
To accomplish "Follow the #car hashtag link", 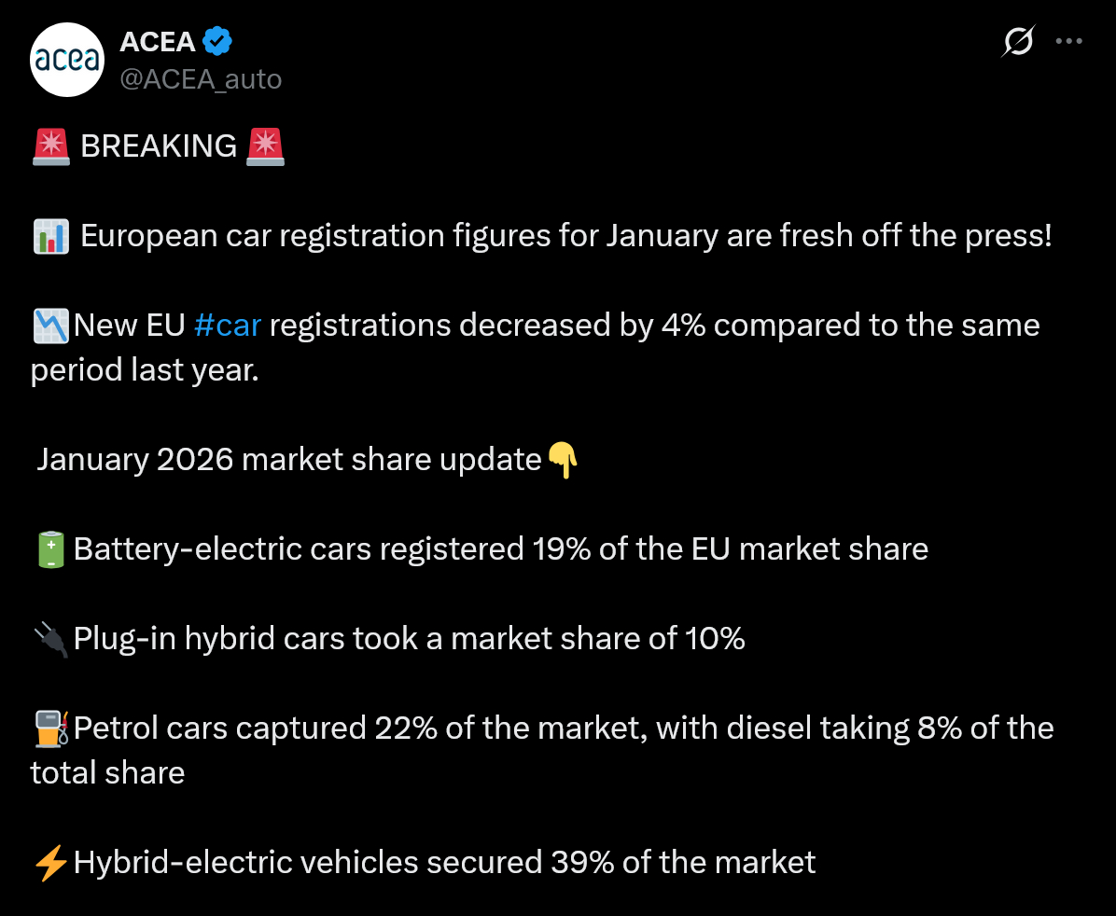I will (228, 326).
